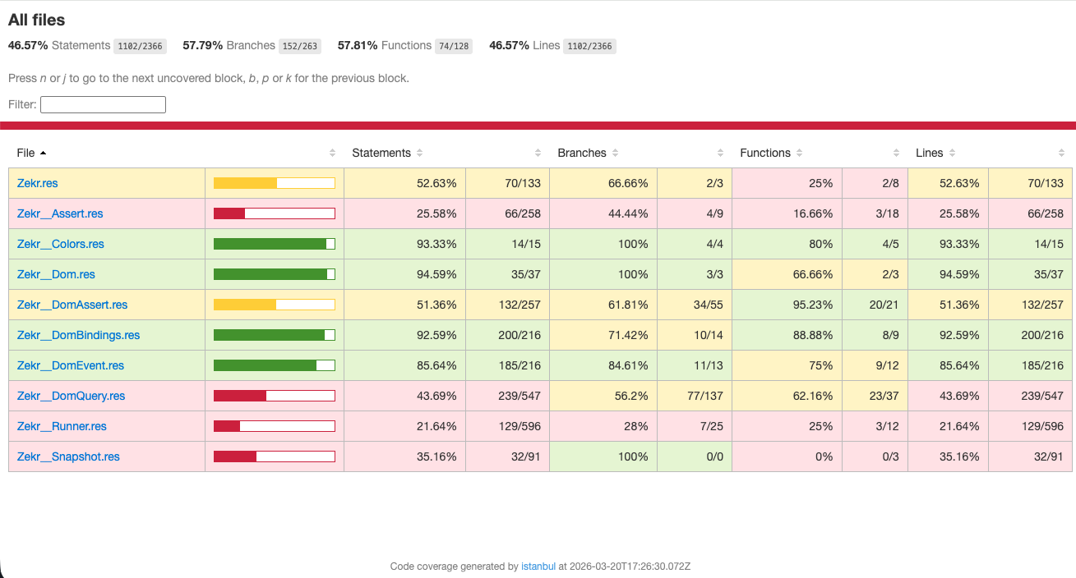Click sort arrows beside Statements header
Screen dimensions: 1076x578
point(419,154)
